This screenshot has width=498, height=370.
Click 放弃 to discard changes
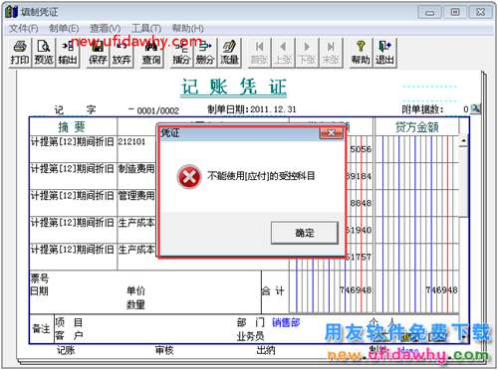(x=122, y=53)
